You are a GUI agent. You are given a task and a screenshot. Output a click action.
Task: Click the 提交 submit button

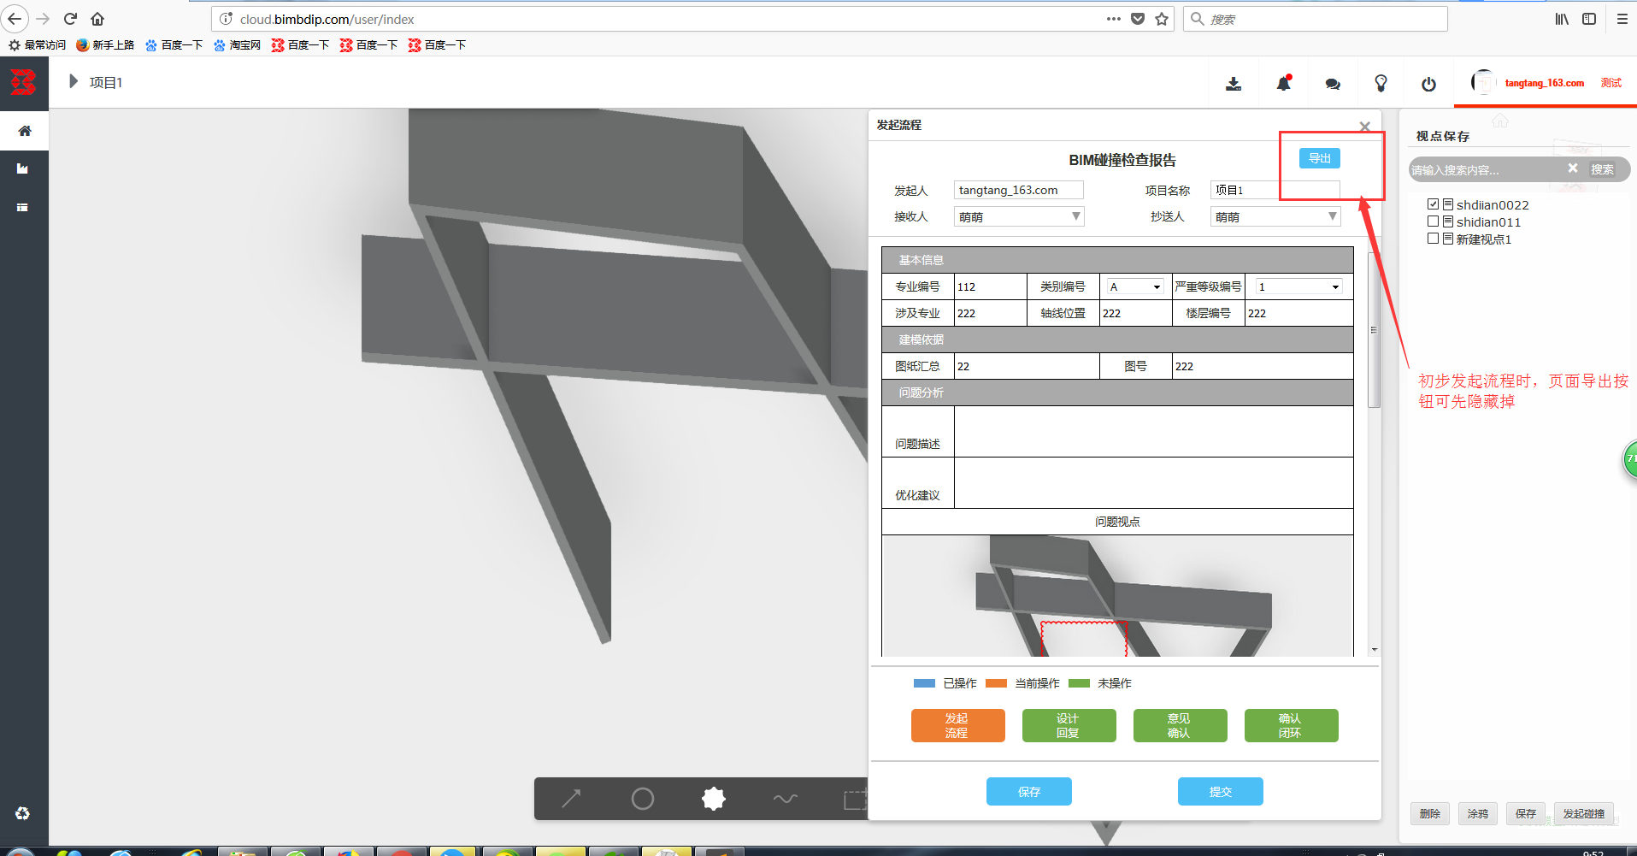tap(1221, 792)
